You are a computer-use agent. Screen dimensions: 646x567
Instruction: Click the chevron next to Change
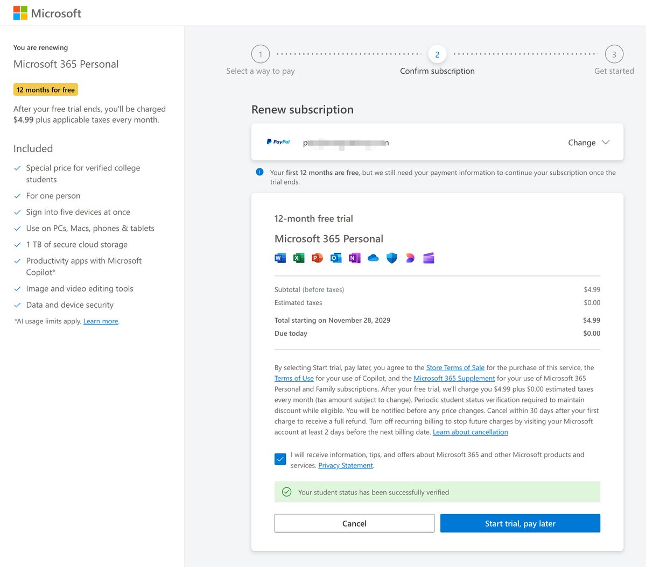(x=606, y=143)
